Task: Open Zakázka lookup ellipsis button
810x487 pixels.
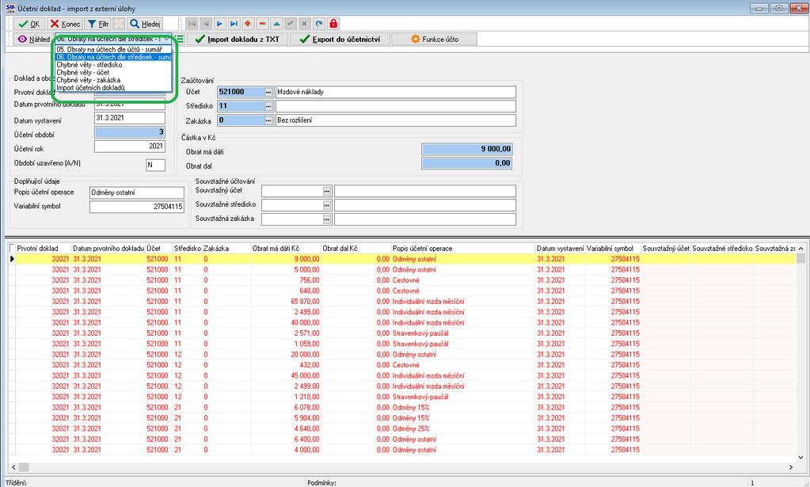Action: [268, 120]
